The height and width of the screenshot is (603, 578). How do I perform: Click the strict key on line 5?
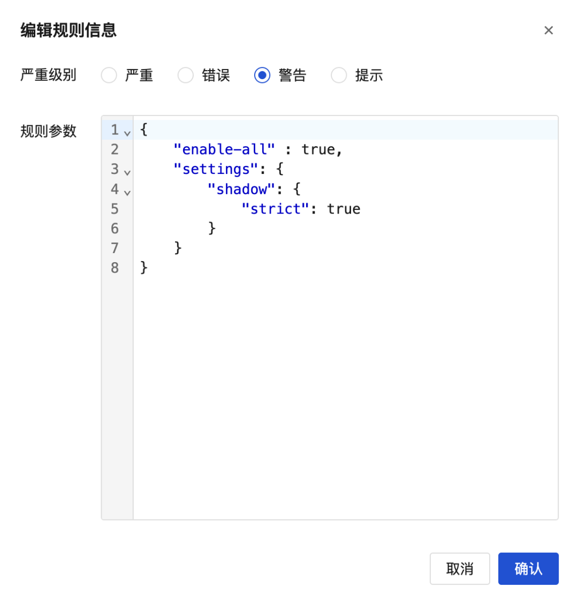tap(275, 209)
